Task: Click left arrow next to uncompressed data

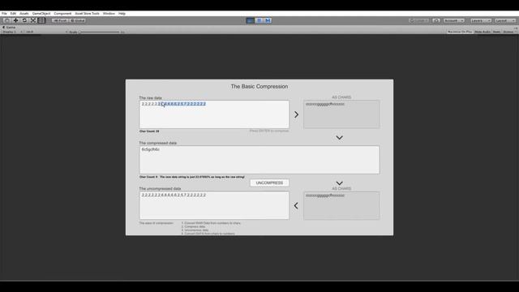Action: click(296, 205)
